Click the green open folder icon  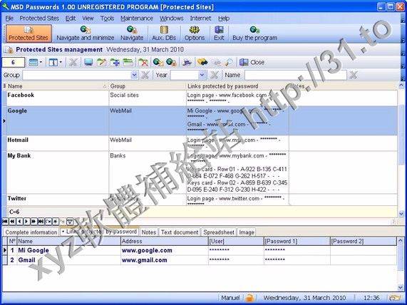128,62
